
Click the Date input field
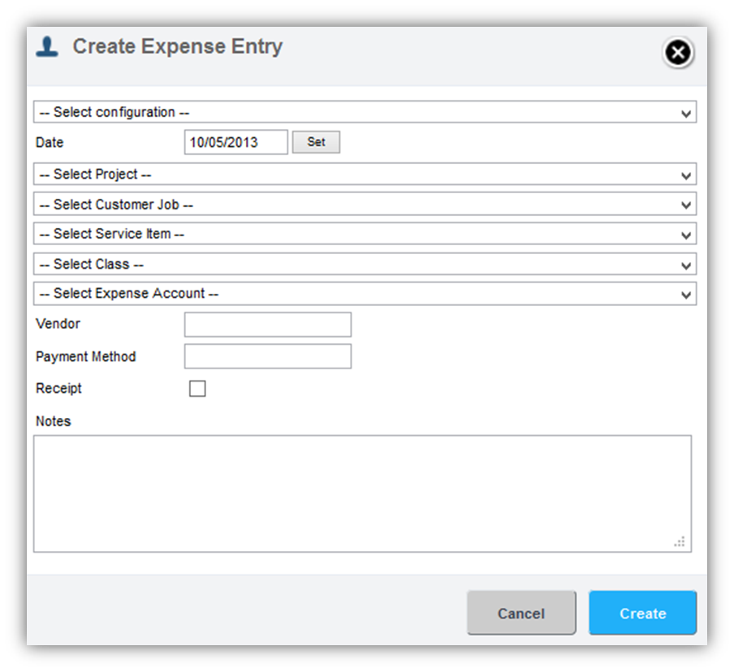(x=236, y=142)
